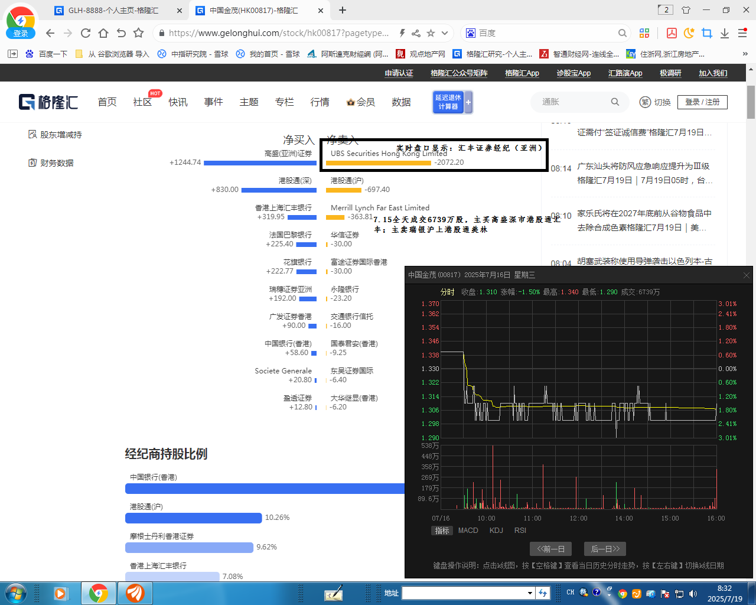The width and height of the screenshot is (756, 605).
Task: Open the 会员 navigation item
Action: click(361, 102)
